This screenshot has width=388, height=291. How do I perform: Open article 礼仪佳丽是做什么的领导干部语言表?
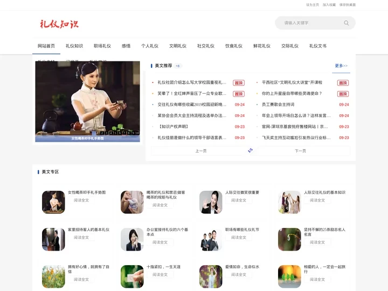192,137
